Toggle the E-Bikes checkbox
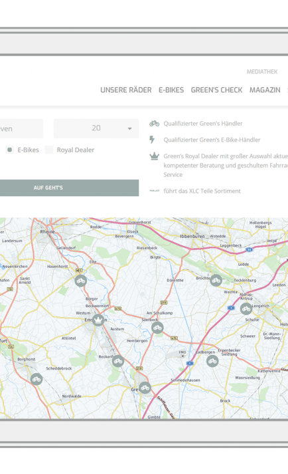 pyautogui.click(x=10, y=150)
